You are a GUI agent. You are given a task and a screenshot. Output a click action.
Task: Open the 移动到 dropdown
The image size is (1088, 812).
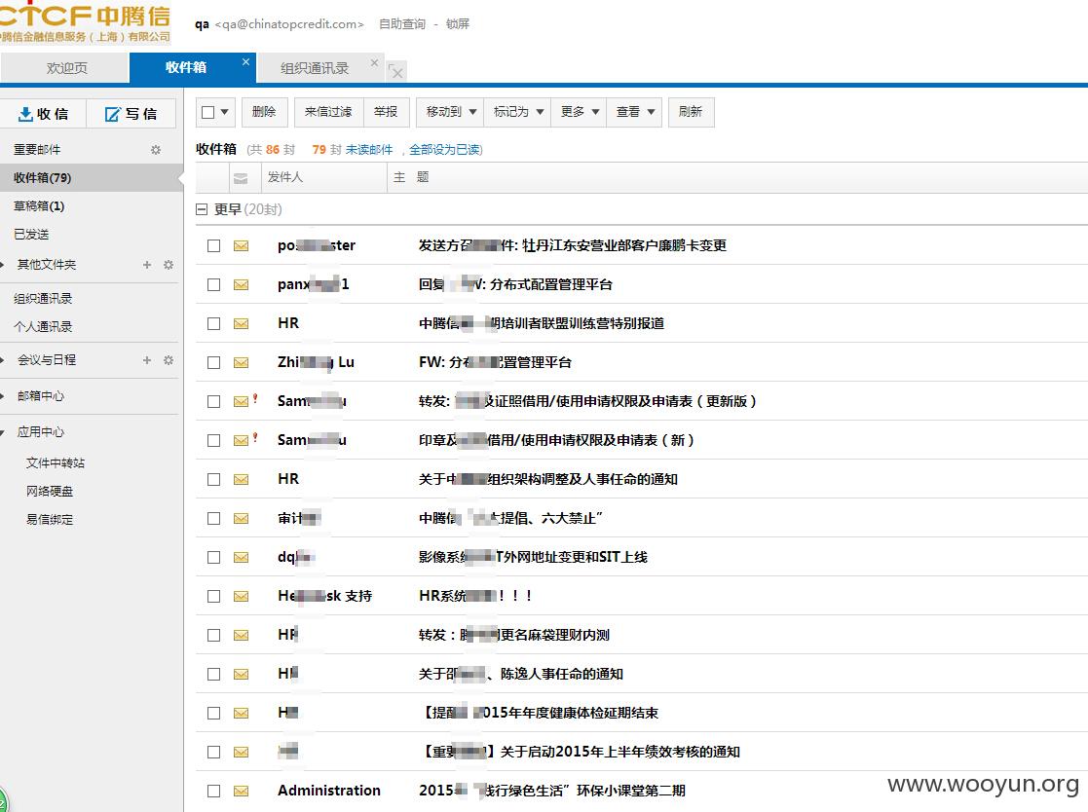(450, 112)
